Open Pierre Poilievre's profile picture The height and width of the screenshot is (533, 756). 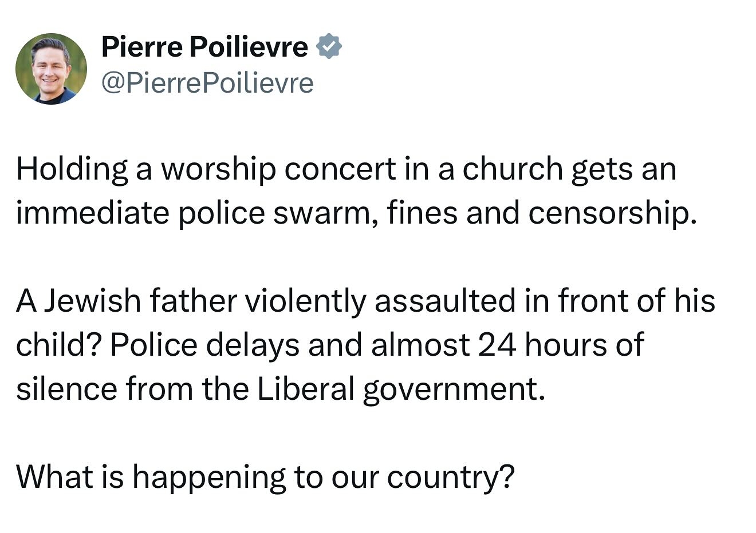tap(51, 69)
